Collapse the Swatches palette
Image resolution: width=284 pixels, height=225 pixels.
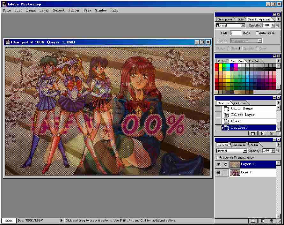tap(274, 56)
